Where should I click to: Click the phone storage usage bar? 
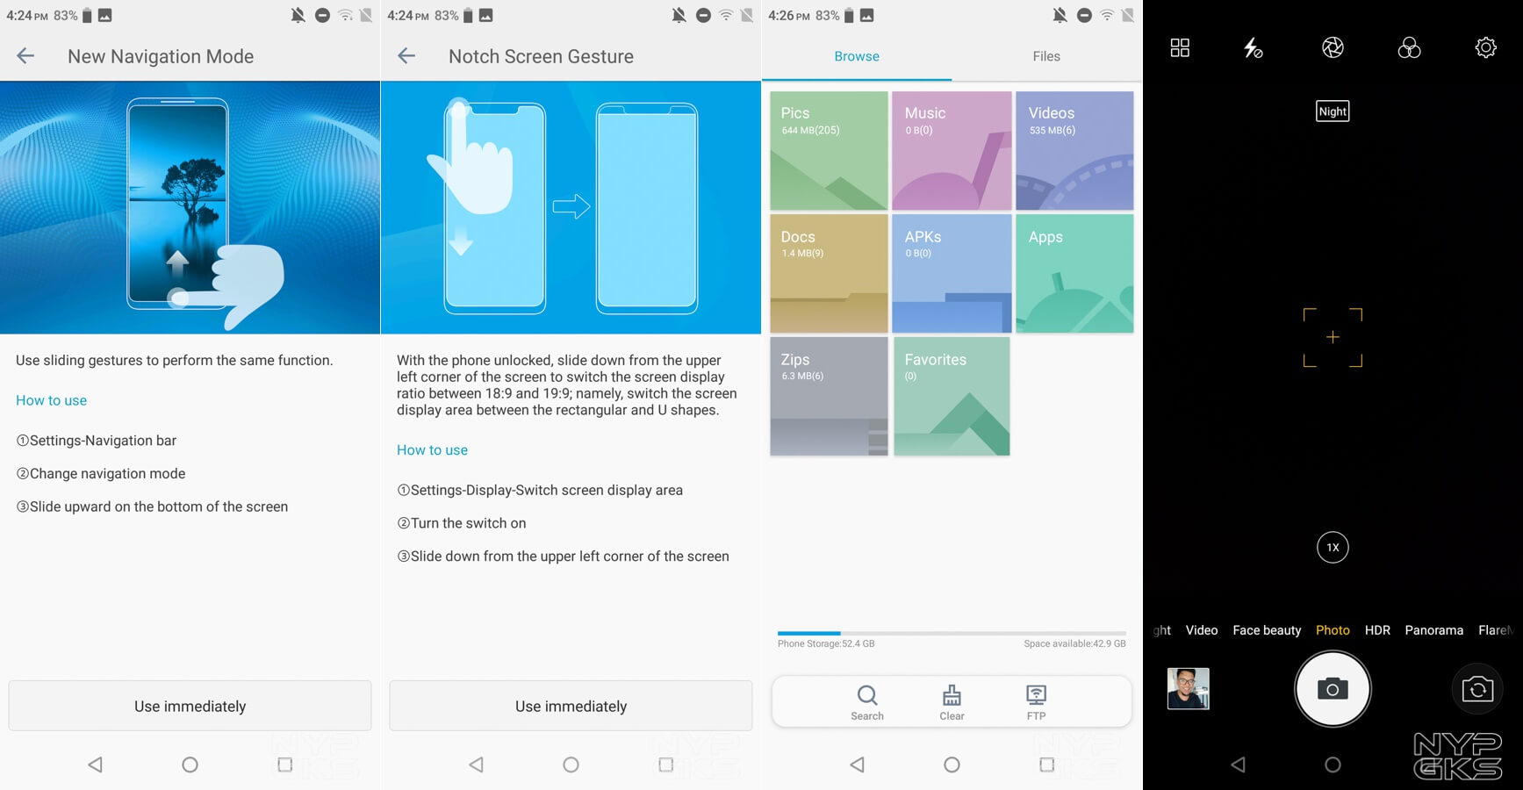[952, 633]
